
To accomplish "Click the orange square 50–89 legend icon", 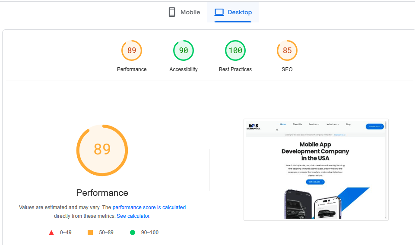I will (x=90, y=232).
